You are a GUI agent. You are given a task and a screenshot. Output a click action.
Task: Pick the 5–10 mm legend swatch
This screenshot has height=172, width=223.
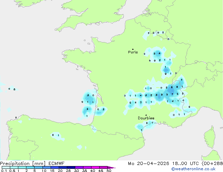point(38,167)
